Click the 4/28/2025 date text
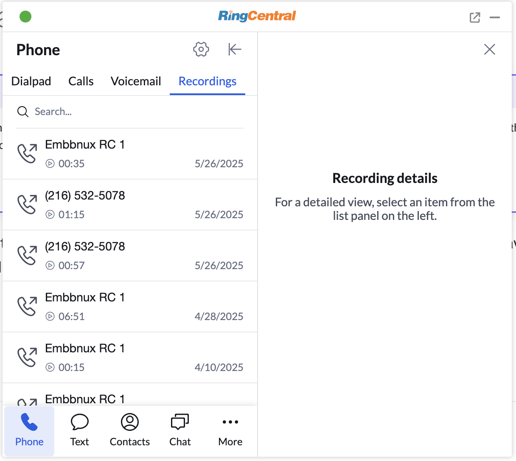Image resolution: width=516 pixels, height=461 pixels. [219, 316]
